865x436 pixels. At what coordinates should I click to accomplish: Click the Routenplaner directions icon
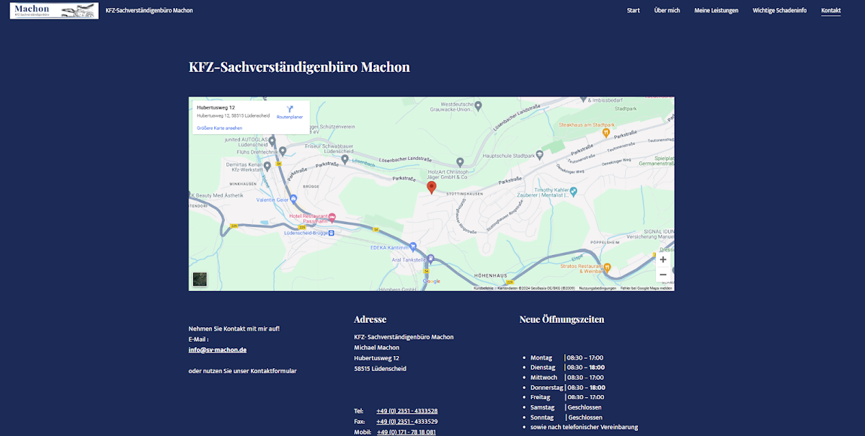coord(290,109)
